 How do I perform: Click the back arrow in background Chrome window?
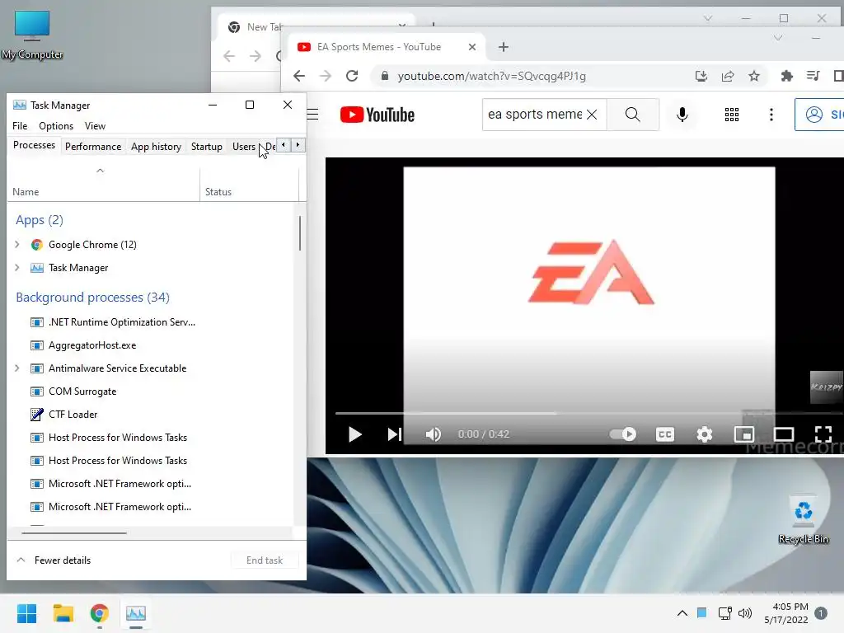point(229,56)
